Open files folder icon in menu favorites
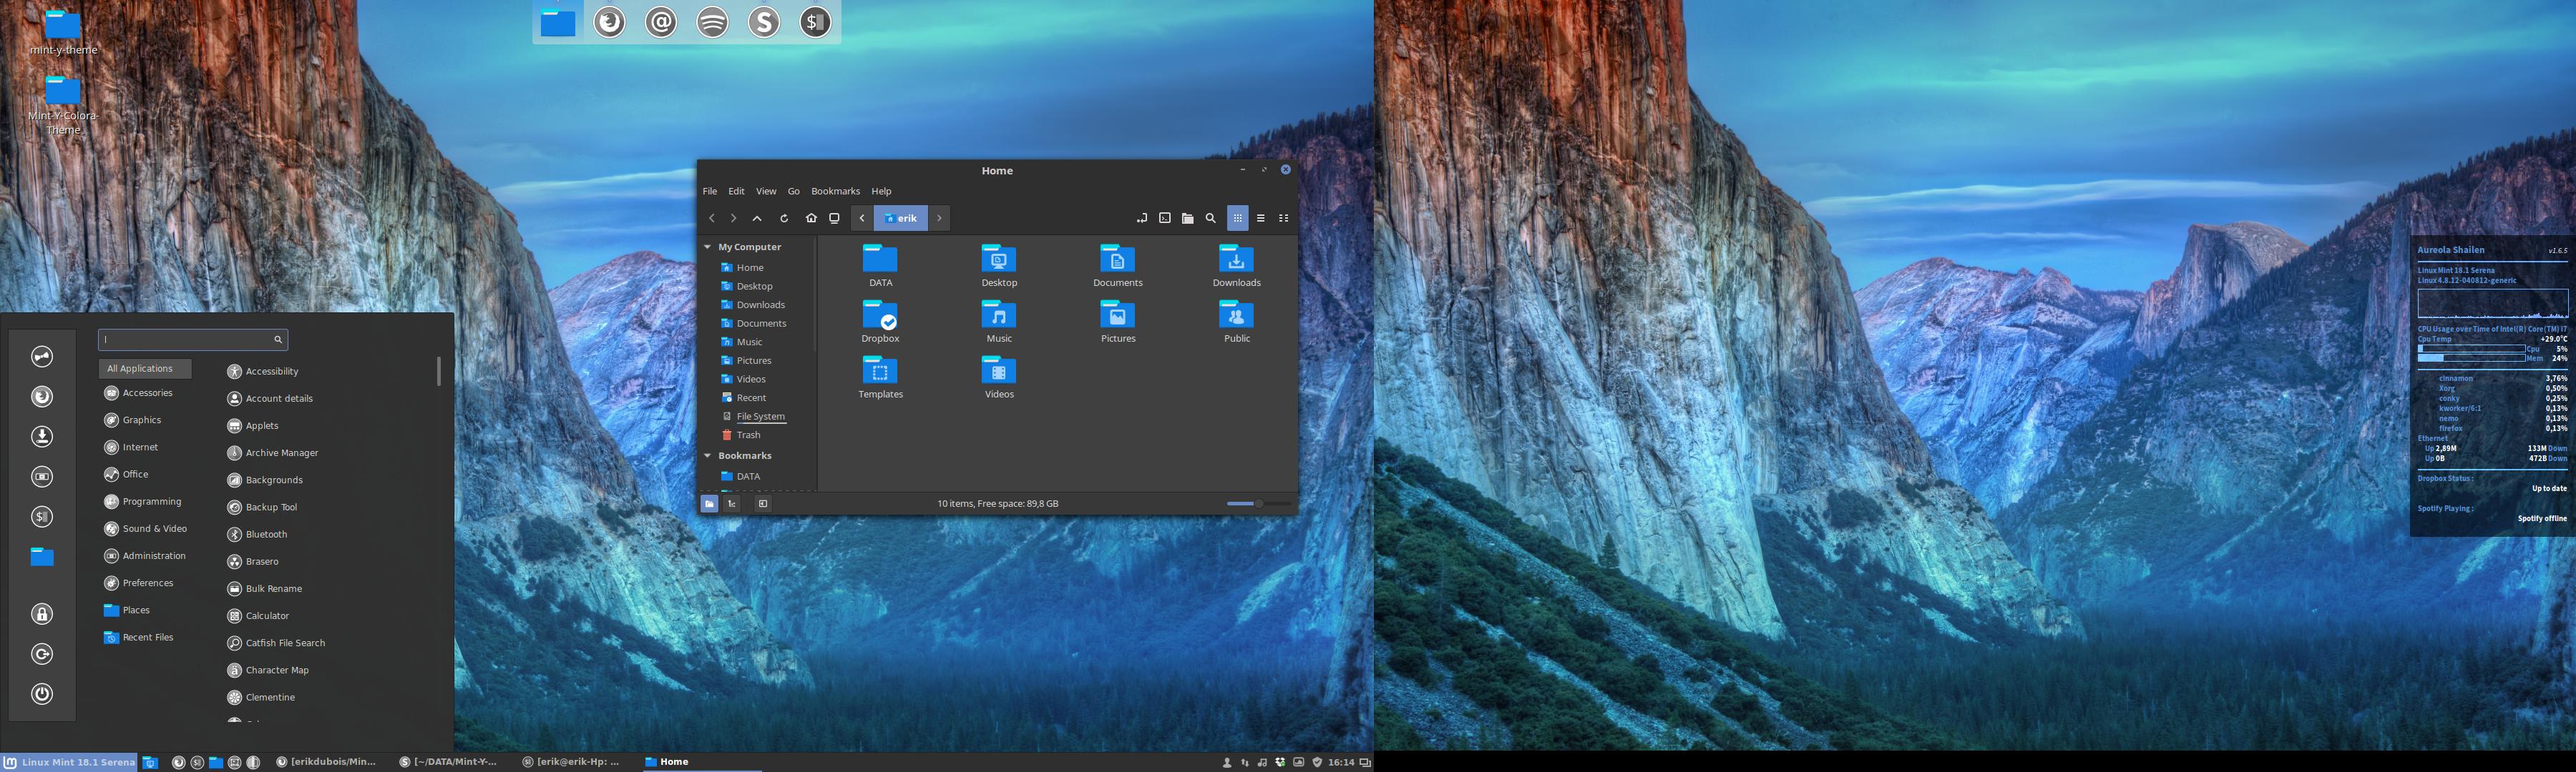 pyautogui.click(x=42, y=556)
